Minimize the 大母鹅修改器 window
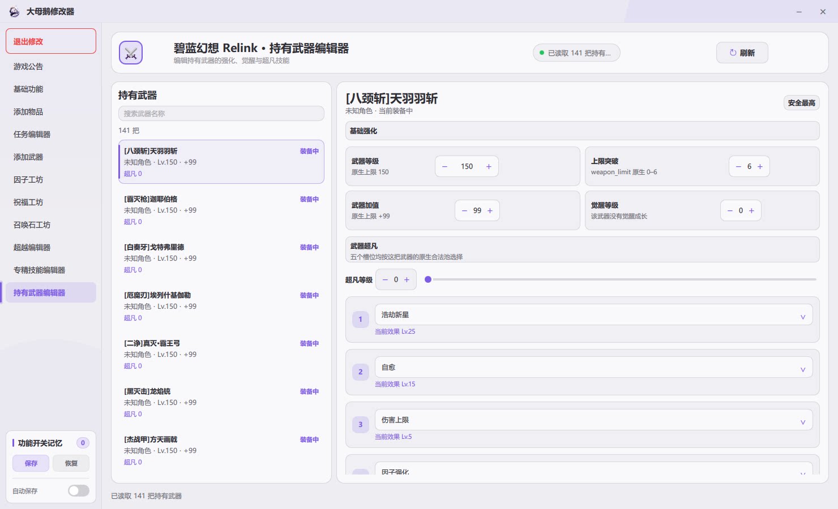The height and width of the screenshot is (509, 838). (799, 11)
